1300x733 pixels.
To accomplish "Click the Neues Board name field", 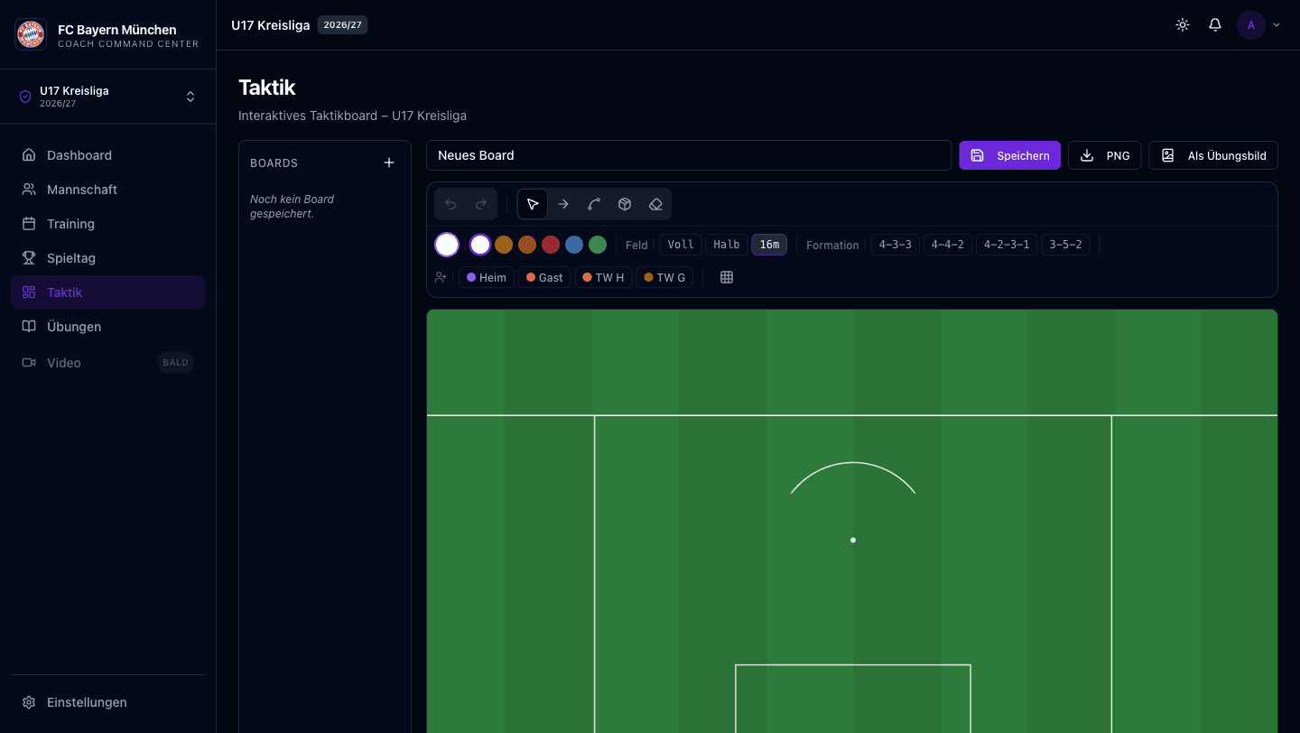I will (x=689, y=155).
